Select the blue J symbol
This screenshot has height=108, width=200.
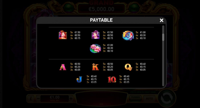(79, 79)
